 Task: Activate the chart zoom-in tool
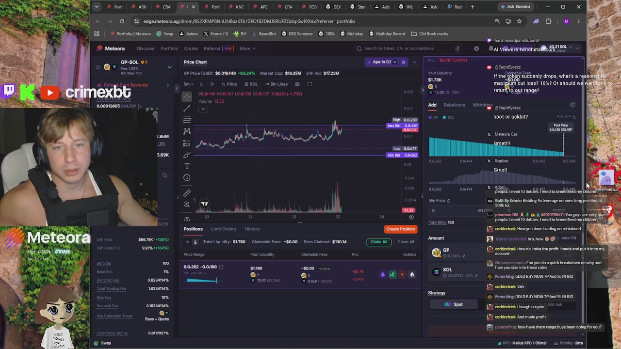click(x=187, y=205)
